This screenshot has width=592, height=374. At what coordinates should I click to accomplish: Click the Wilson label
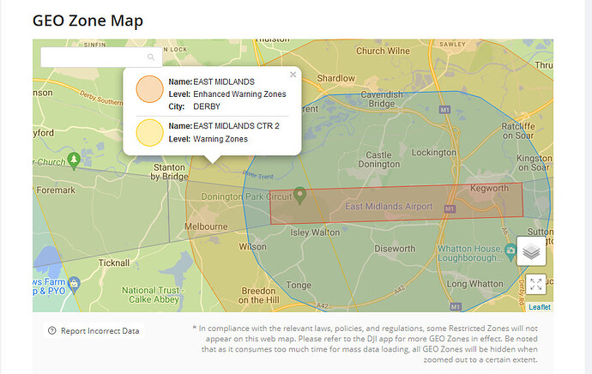252,247
